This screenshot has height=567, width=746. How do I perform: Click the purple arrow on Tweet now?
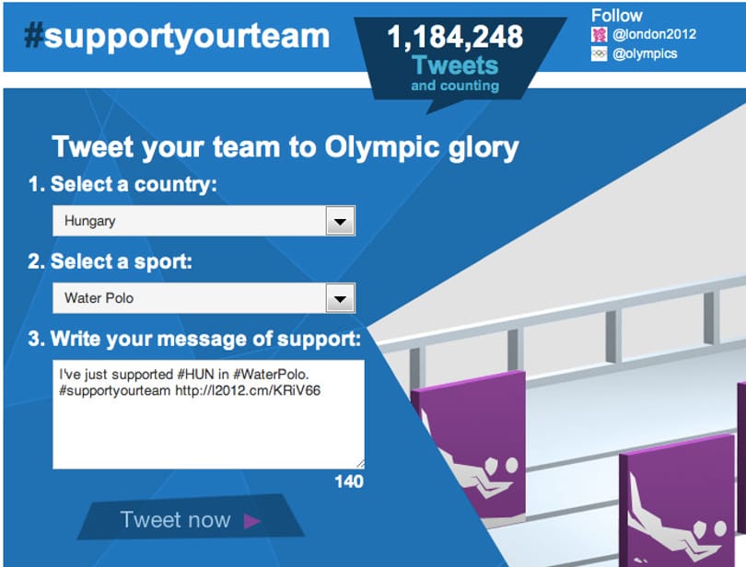(x=251, y=521)
